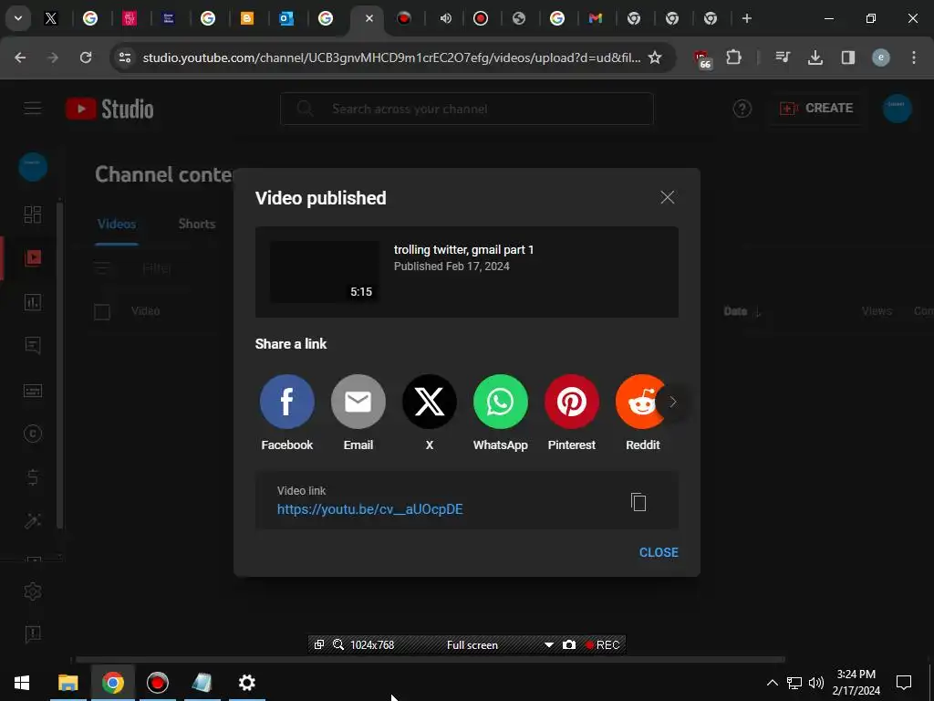Image resolution: width=934 pixels, height=701 pixels.
Task: Open the Earn dollar sidebar icon
Action: click(33, 477)
